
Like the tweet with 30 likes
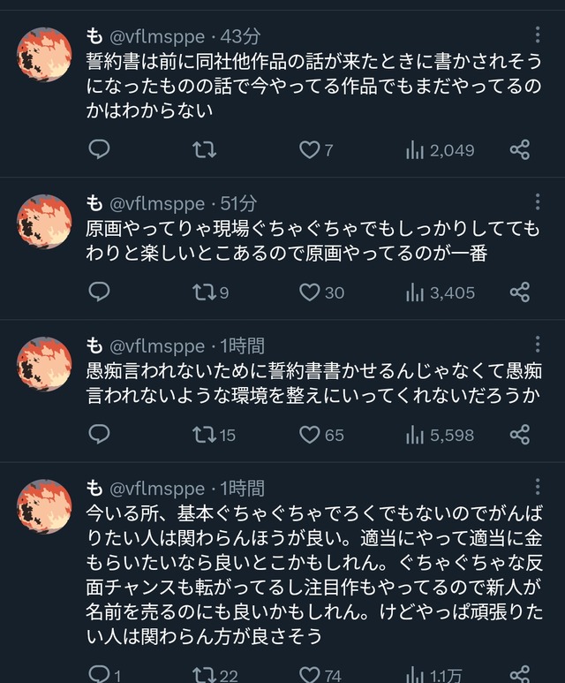(321, 292)
